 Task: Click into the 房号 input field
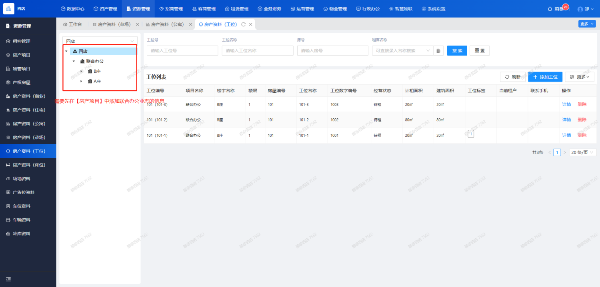coord(332,51)
